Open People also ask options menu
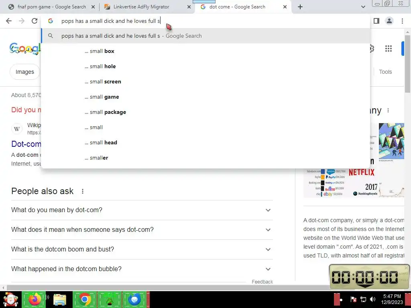This screenshot has height=308, width=411. [83, 191]
